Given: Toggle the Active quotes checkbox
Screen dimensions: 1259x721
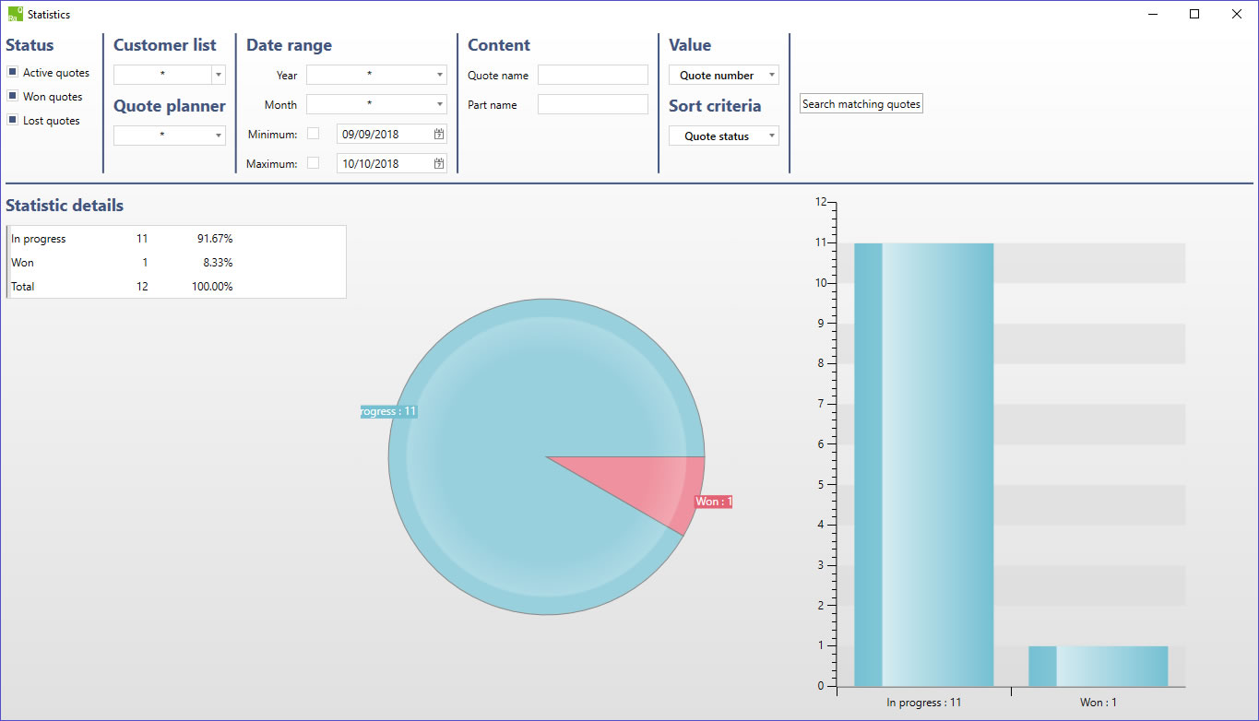Looking at the screenshot, I should 13,72.
